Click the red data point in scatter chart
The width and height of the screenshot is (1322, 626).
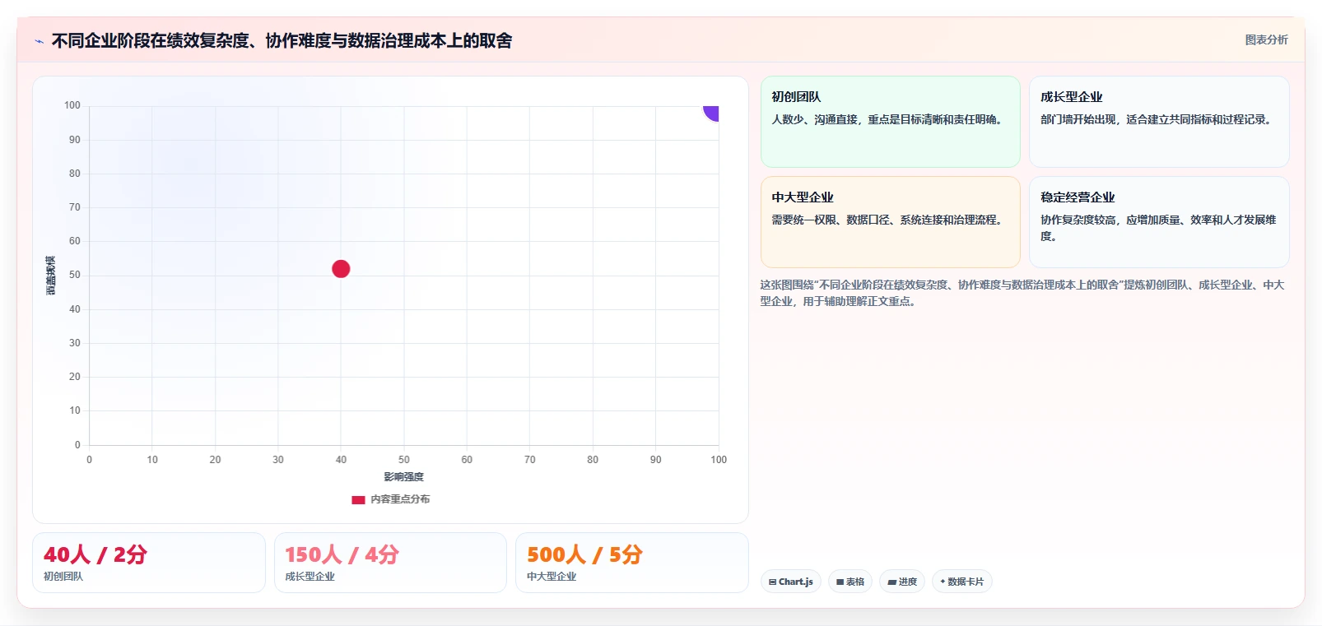[x=341, y=269]
